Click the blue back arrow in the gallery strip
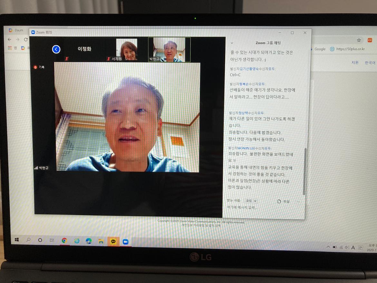Viewport: 377px width, 283px height. click(56, 49)
